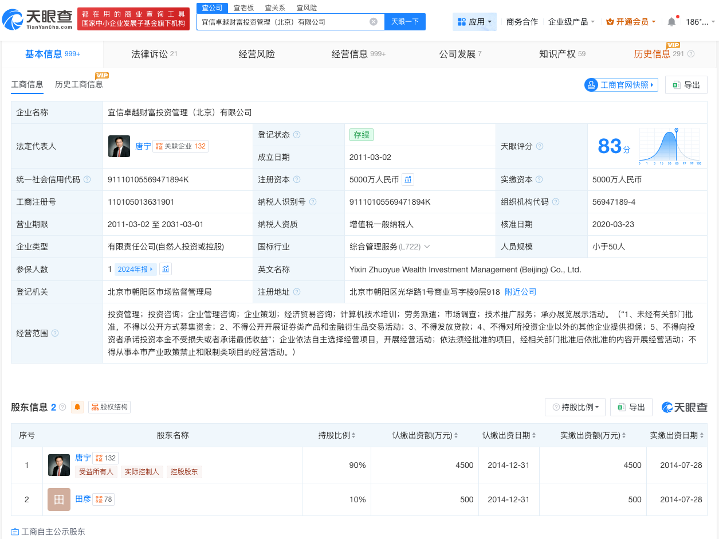This screenshot has height=539, width=719.
Task: Export shareholder table with 导出 button
Action: tap(631, 407)
